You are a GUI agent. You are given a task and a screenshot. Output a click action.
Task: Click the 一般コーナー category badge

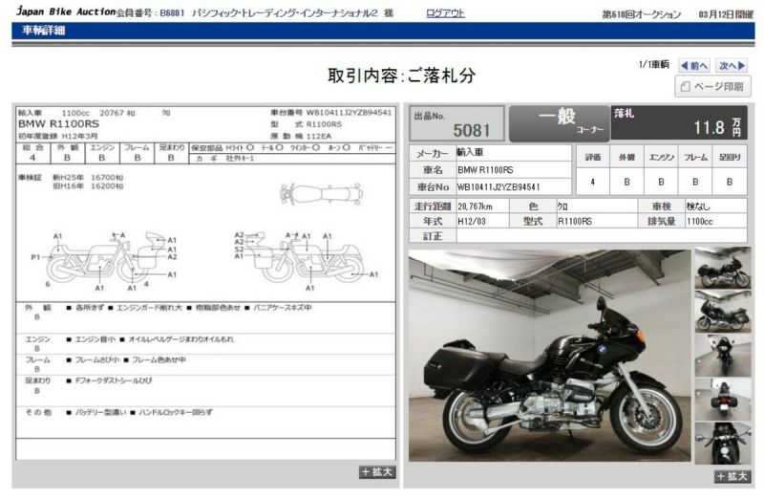pos(559,123)
